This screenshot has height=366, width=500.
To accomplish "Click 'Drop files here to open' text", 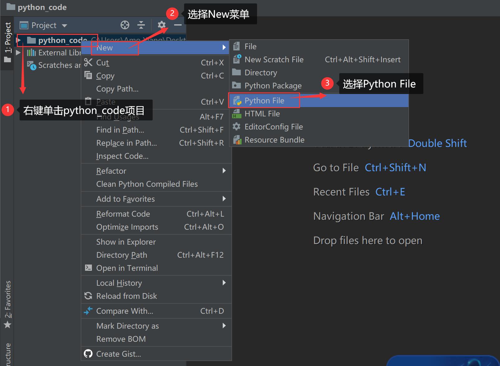I will pyautogui.click(x=368, y=240).
